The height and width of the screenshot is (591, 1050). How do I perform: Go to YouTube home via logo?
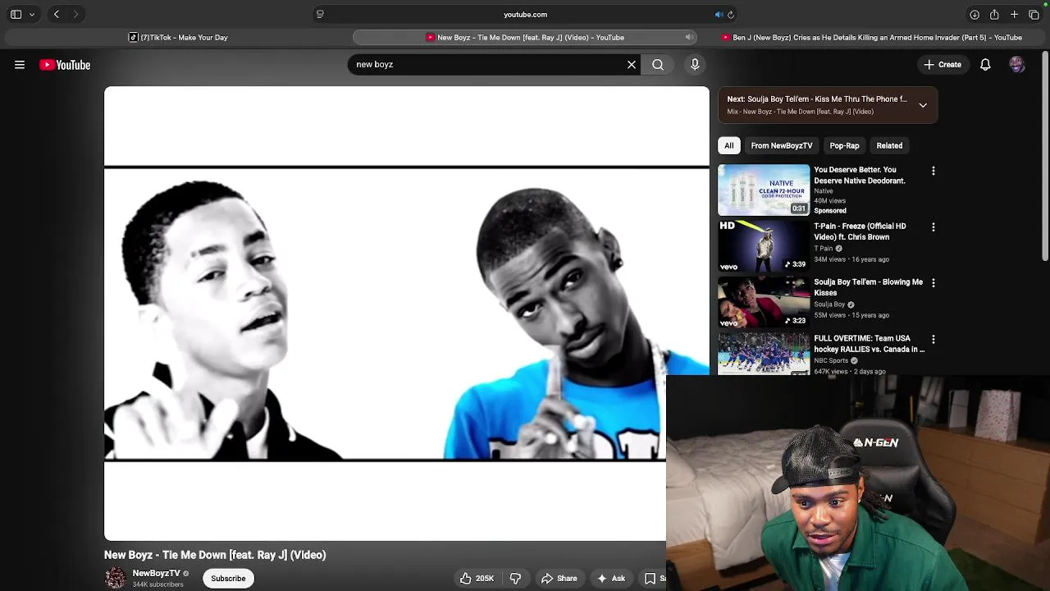tap(65, 65)
